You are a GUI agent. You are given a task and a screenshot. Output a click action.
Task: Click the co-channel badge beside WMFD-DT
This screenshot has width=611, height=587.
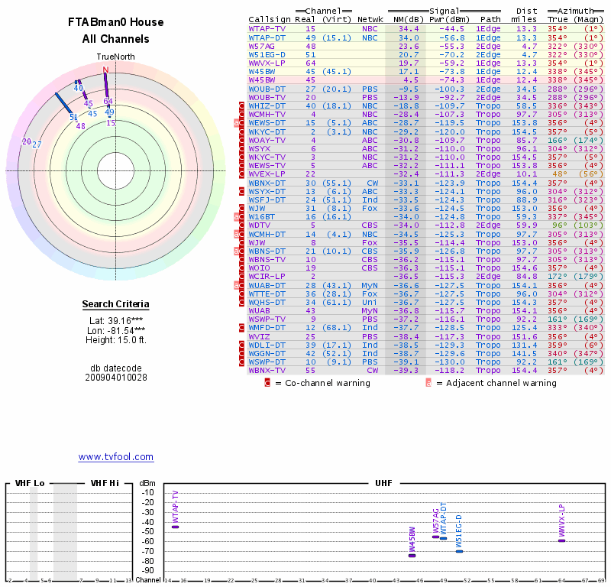[x=241, y=328]
